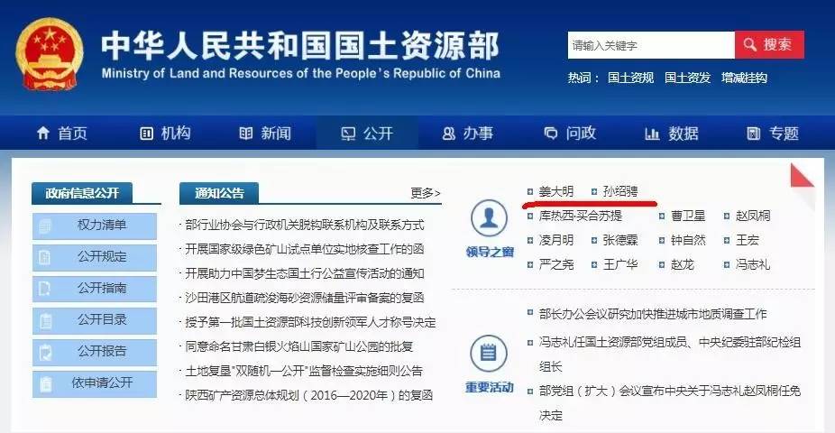Open the 公开目录 sidebar button
The image size is (835, 433).
coord(95,320)
